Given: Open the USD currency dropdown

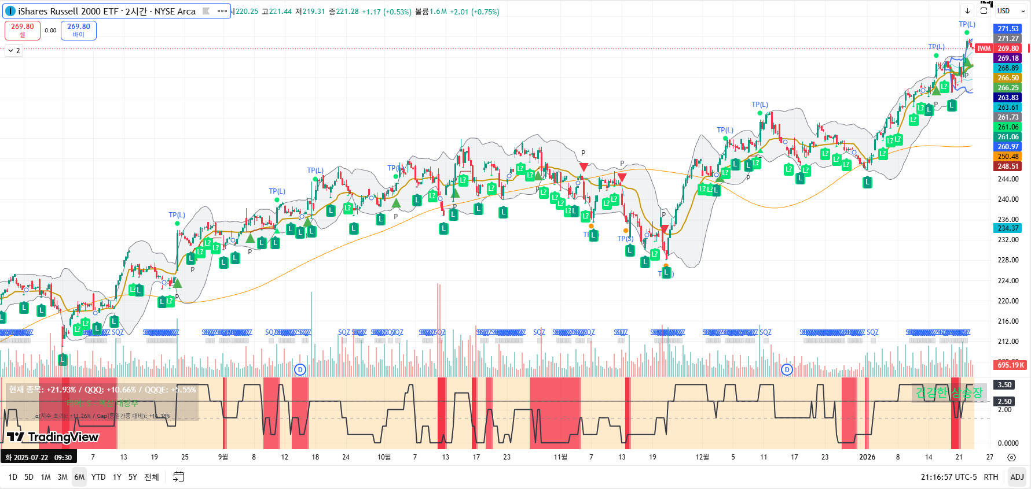Looking at the screenshot, I should coord(1011,11).
